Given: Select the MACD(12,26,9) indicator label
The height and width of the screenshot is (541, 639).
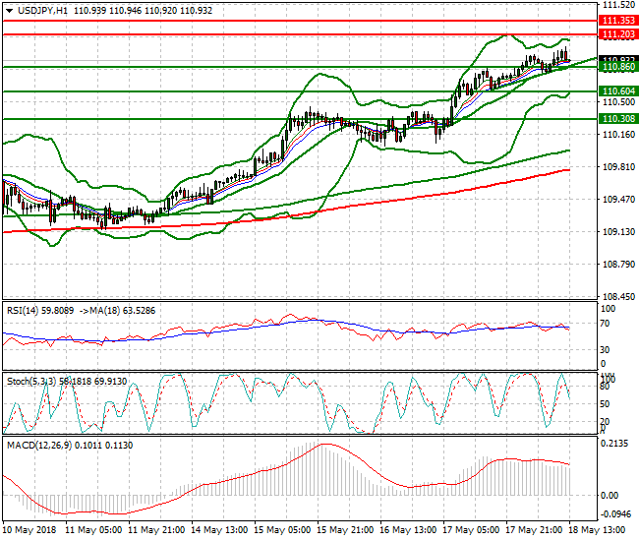Looking at the screenshot, I should tap(39, 446).
